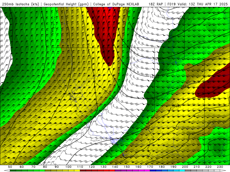Image resolution: width=230 pixels, height=172 pixels.
Task: Click the 200 knot legend value
Action: tap(185, 167)
